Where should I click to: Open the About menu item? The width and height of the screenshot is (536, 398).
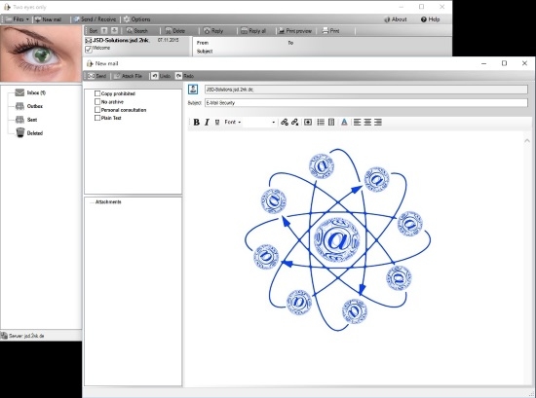(x=396, y=19)
